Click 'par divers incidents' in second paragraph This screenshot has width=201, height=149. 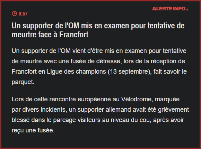tap(40, 110)
